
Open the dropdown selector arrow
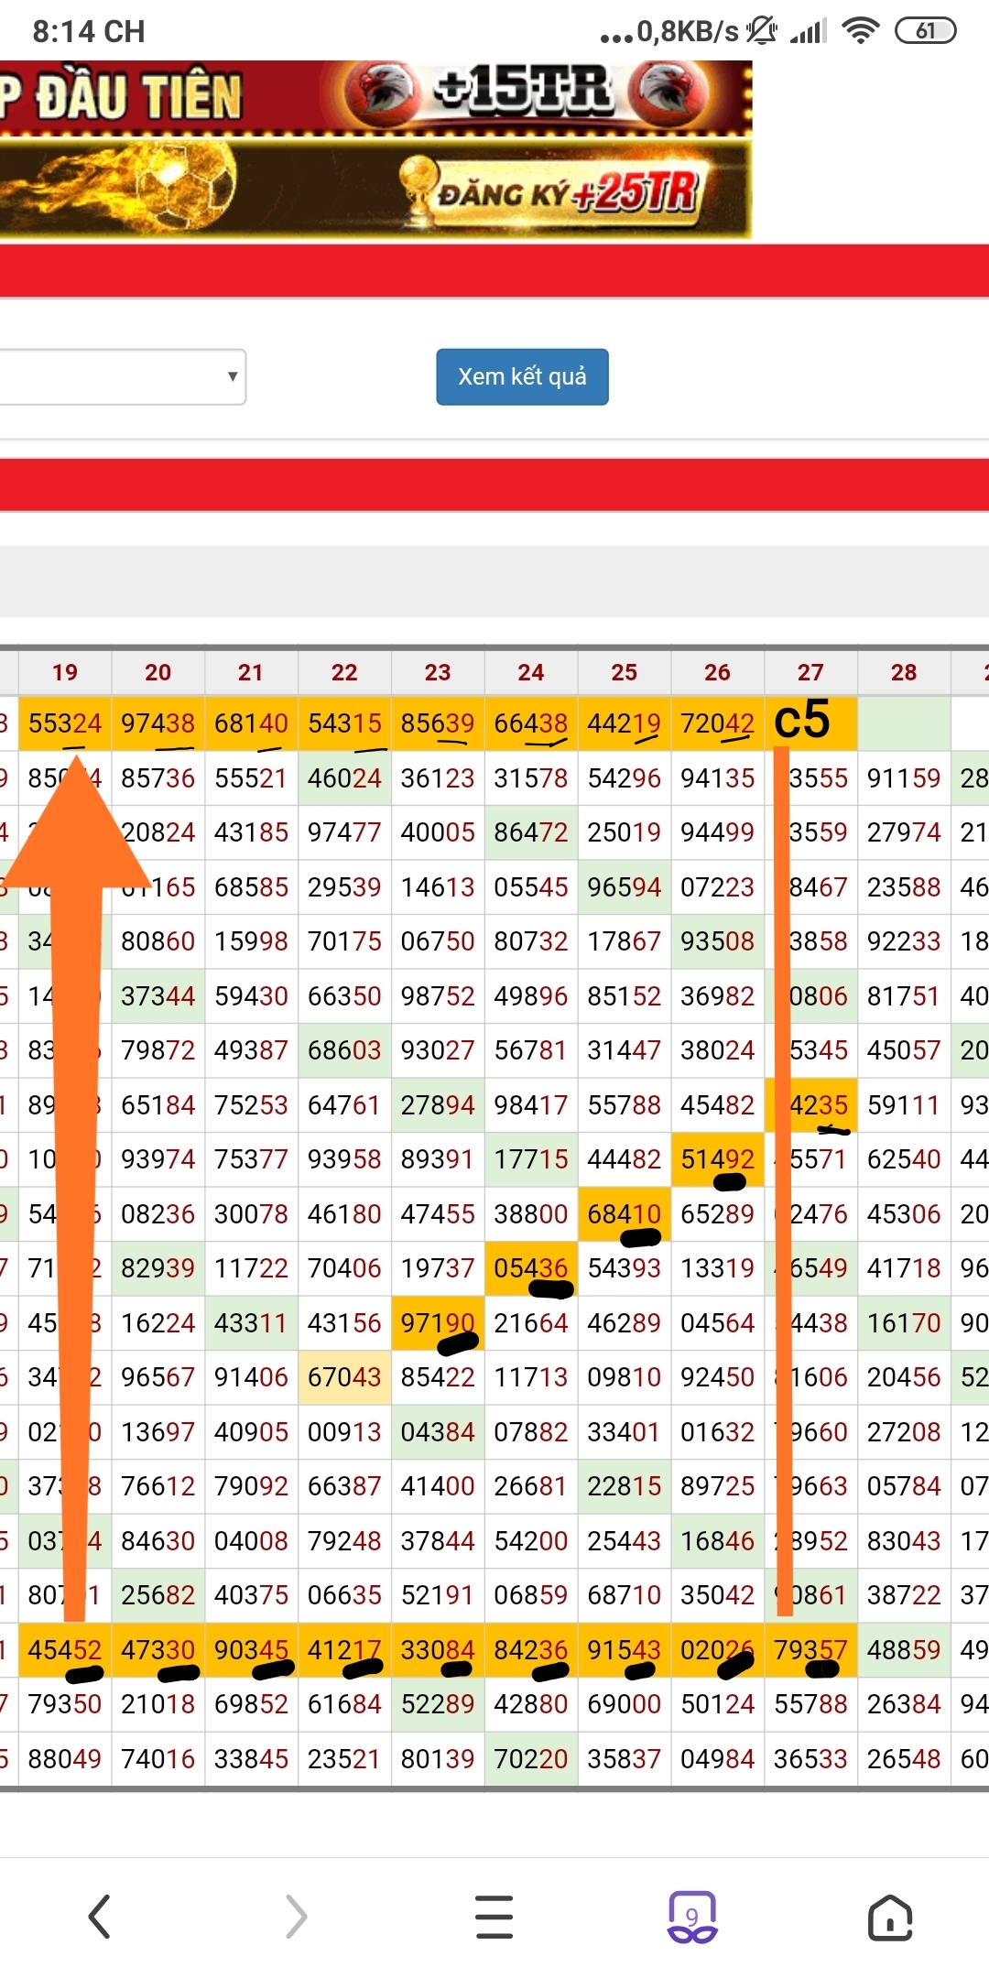coord(233,376)
